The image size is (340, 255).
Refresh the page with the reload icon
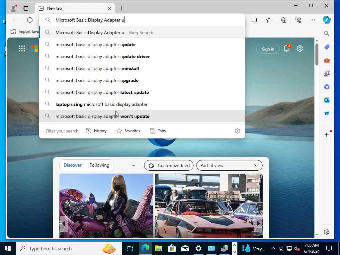pyautogui.click(x=30, y=20)
